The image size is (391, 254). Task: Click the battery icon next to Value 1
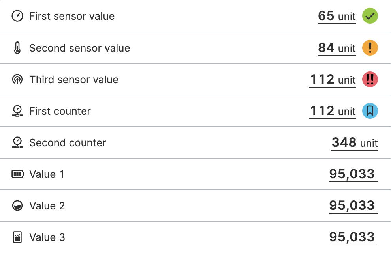pos(17,174)
